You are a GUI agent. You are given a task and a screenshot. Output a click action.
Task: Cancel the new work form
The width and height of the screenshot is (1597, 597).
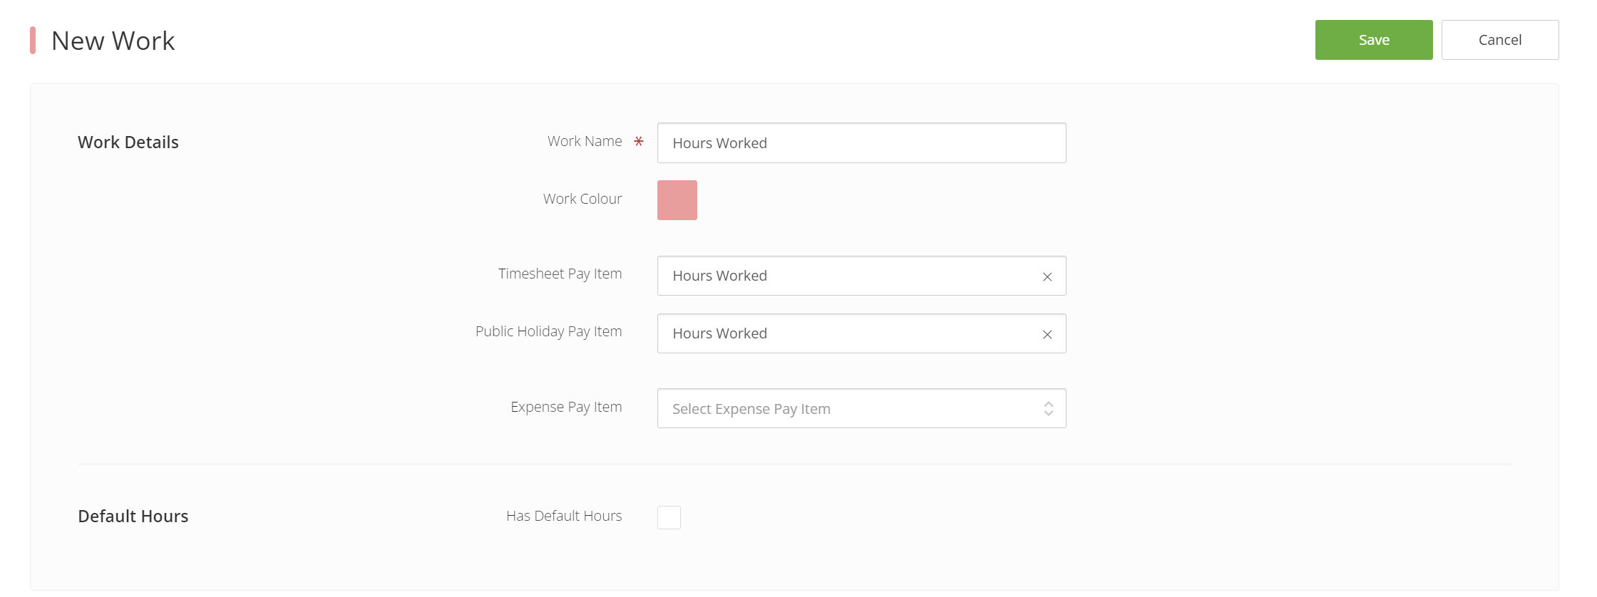[x=1500, y=40]
